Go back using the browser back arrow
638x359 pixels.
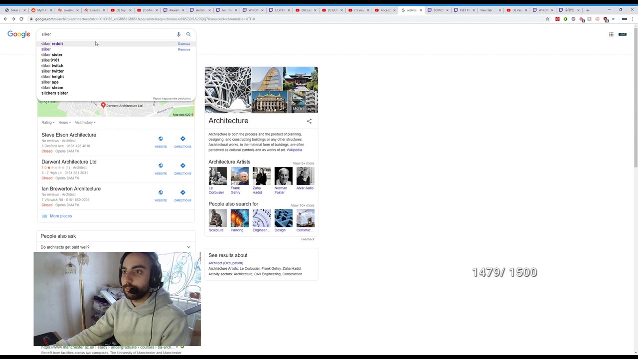tap(5, 19)
